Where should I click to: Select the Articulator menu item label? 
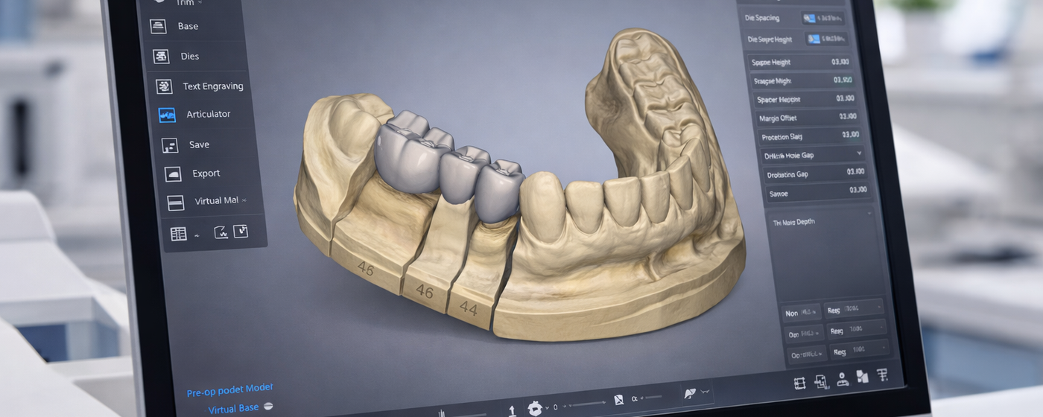[x=208, y=114]
